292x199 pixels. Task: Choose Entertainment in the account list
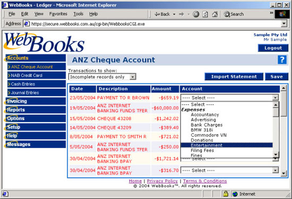point(227,145)
